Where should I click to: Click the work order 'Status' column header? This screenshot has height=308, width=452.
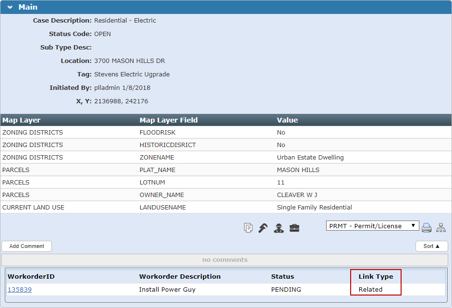pyautogui.click(x=282, y=277)
